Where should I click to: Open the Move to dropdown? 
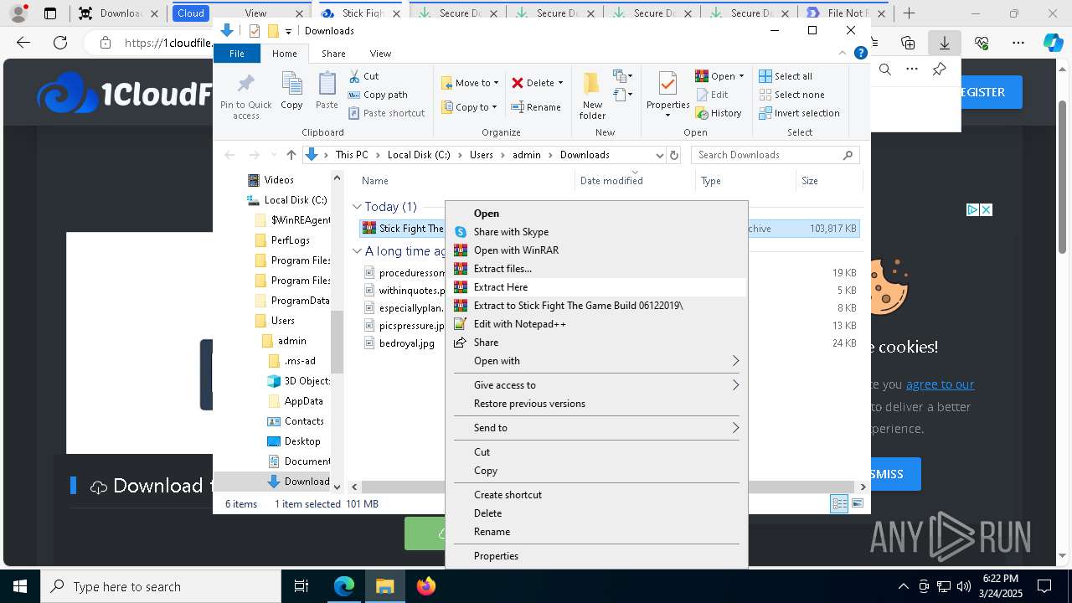(470, 83)
